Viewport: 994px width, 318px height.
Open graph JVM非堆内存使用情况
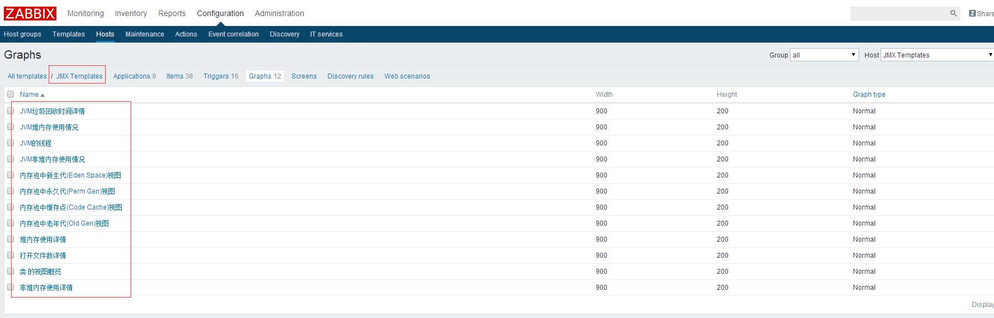click(x=53, y=159)
